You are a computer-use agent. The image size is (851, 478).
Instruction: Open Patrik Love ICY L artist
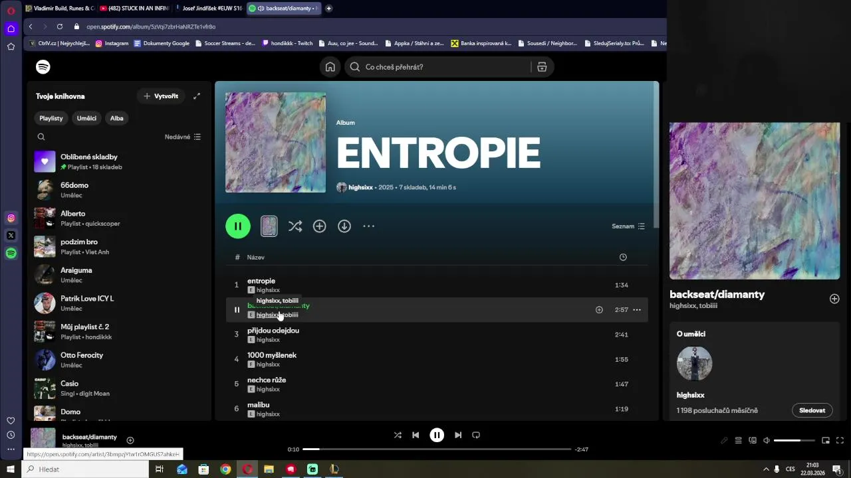click(119, 303)
